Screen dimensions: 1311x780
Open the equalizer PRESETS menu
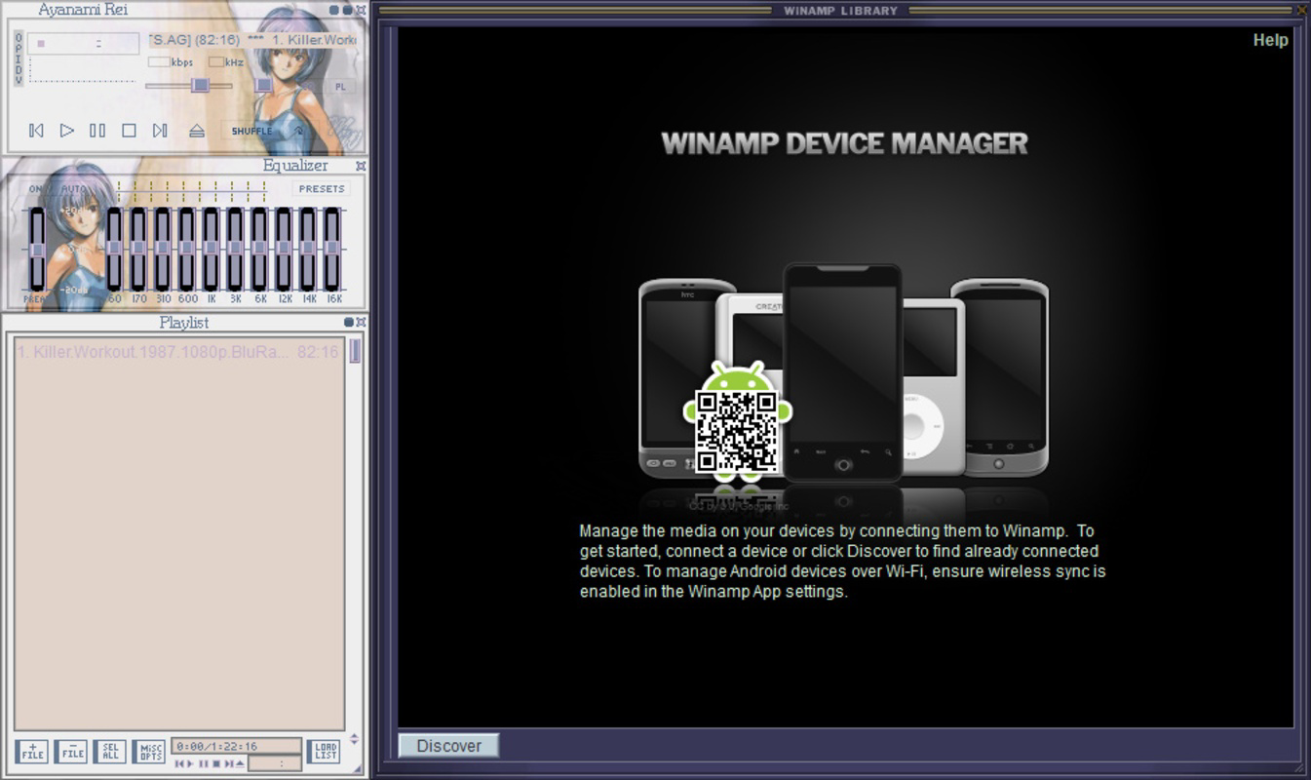pyautogui.click(x=321, y=188)
